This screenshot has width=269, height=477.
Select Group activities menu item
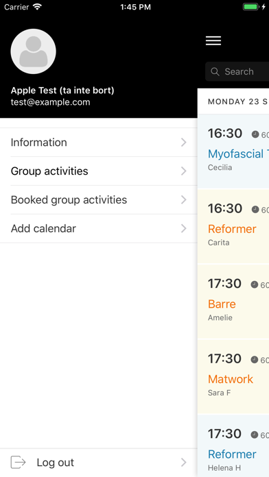click(99, 171)
